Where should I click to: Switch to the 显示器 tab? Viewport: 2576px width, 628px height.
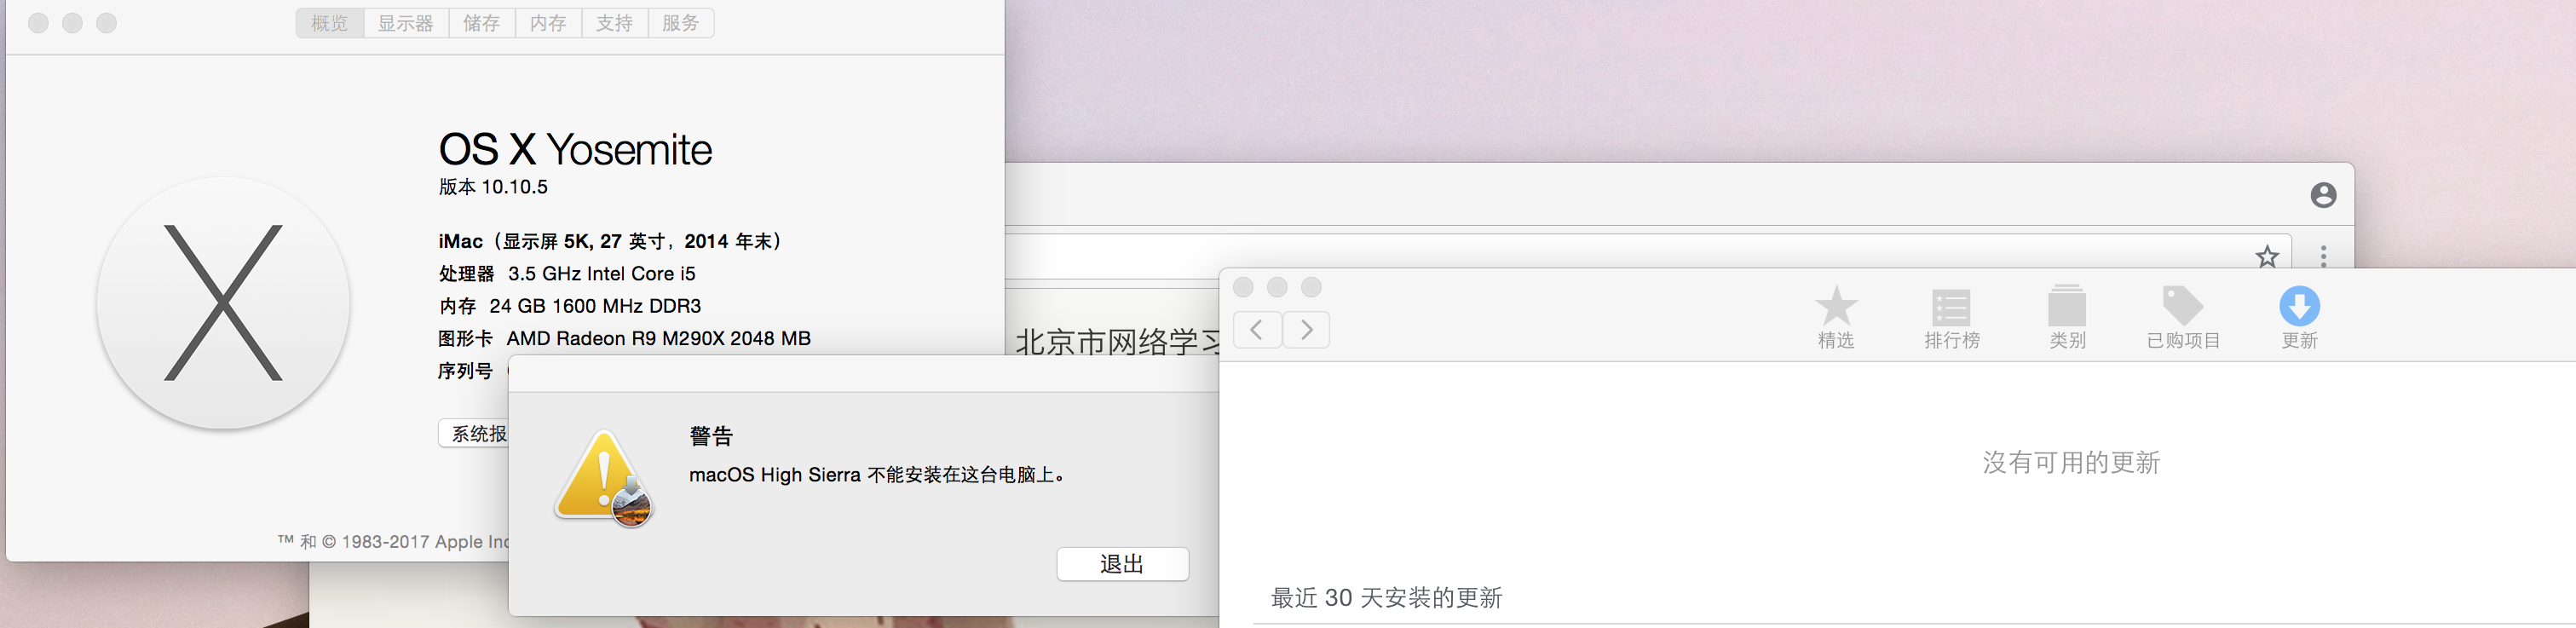[x=406, y=23]
